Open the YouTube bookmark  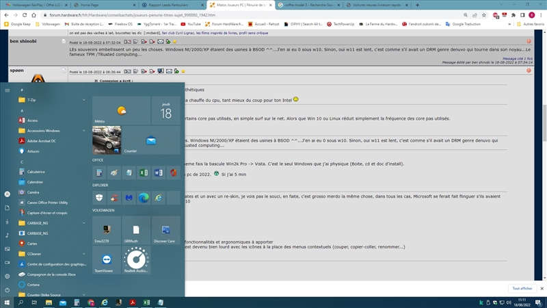click(191, 24)
